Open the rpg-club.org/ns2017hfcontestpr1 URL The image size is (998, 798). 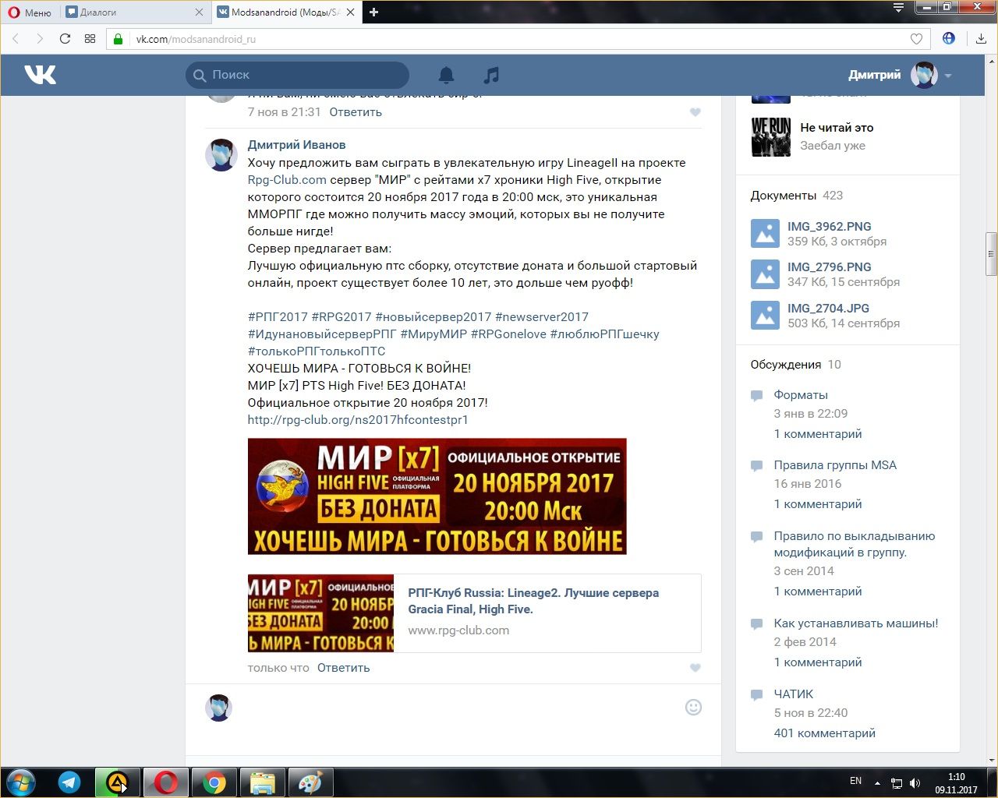pyautogui.click(x=358, y=420)
